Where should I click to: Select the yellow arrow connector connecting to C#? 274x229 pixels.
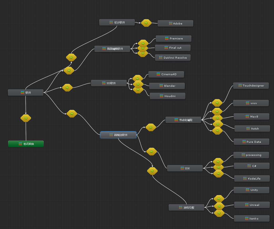[x=219, y=167]
